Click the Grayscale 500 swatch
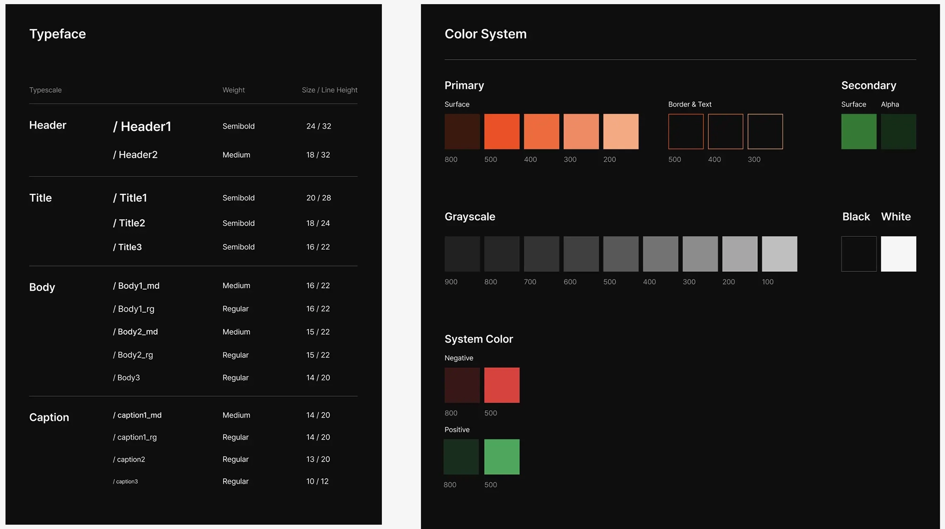 621,254
